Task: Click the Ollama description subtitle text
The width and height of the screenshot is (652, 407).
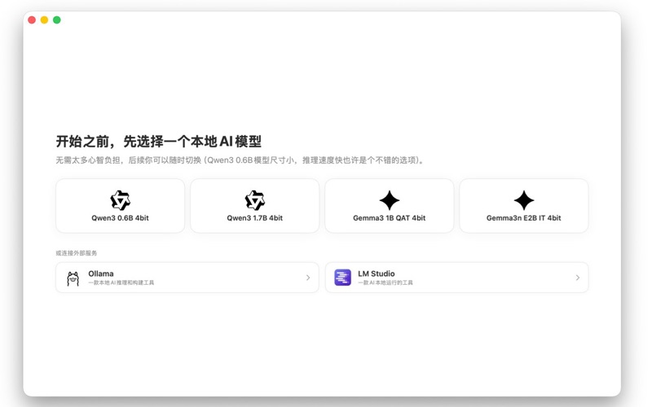Action: click(121, 282)
